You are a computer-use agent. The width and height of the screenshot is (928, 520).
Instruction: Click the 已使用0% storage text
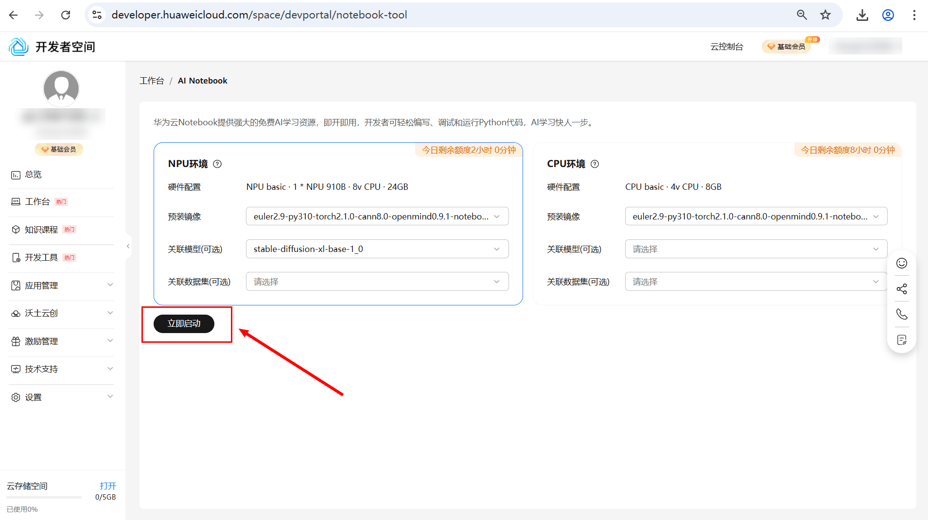coord(22,509)
